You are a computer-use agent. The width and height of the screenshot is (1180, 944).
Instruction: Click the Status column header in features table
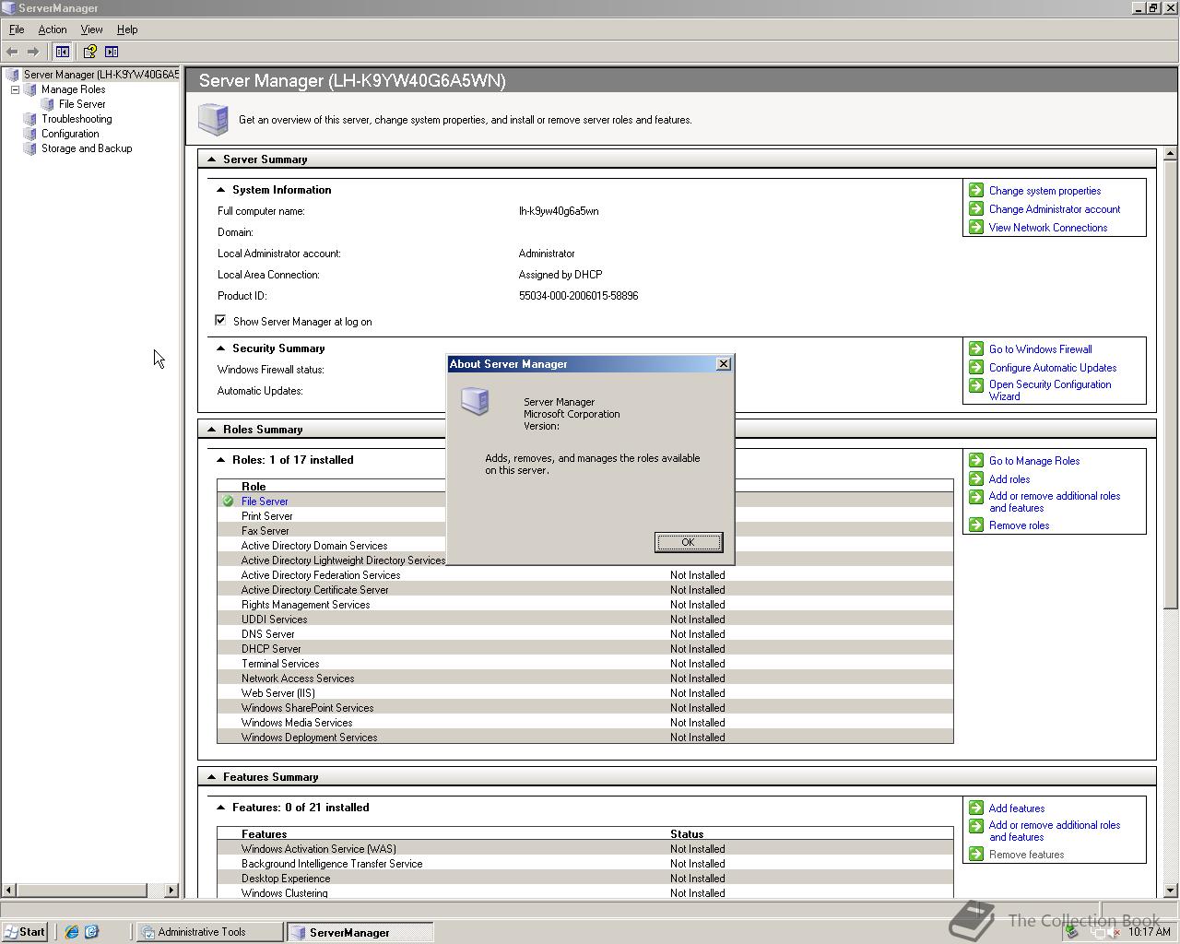687,833
